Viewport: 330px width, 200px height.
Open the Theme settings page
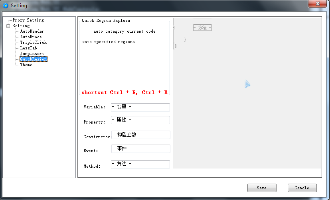[26, 65]
